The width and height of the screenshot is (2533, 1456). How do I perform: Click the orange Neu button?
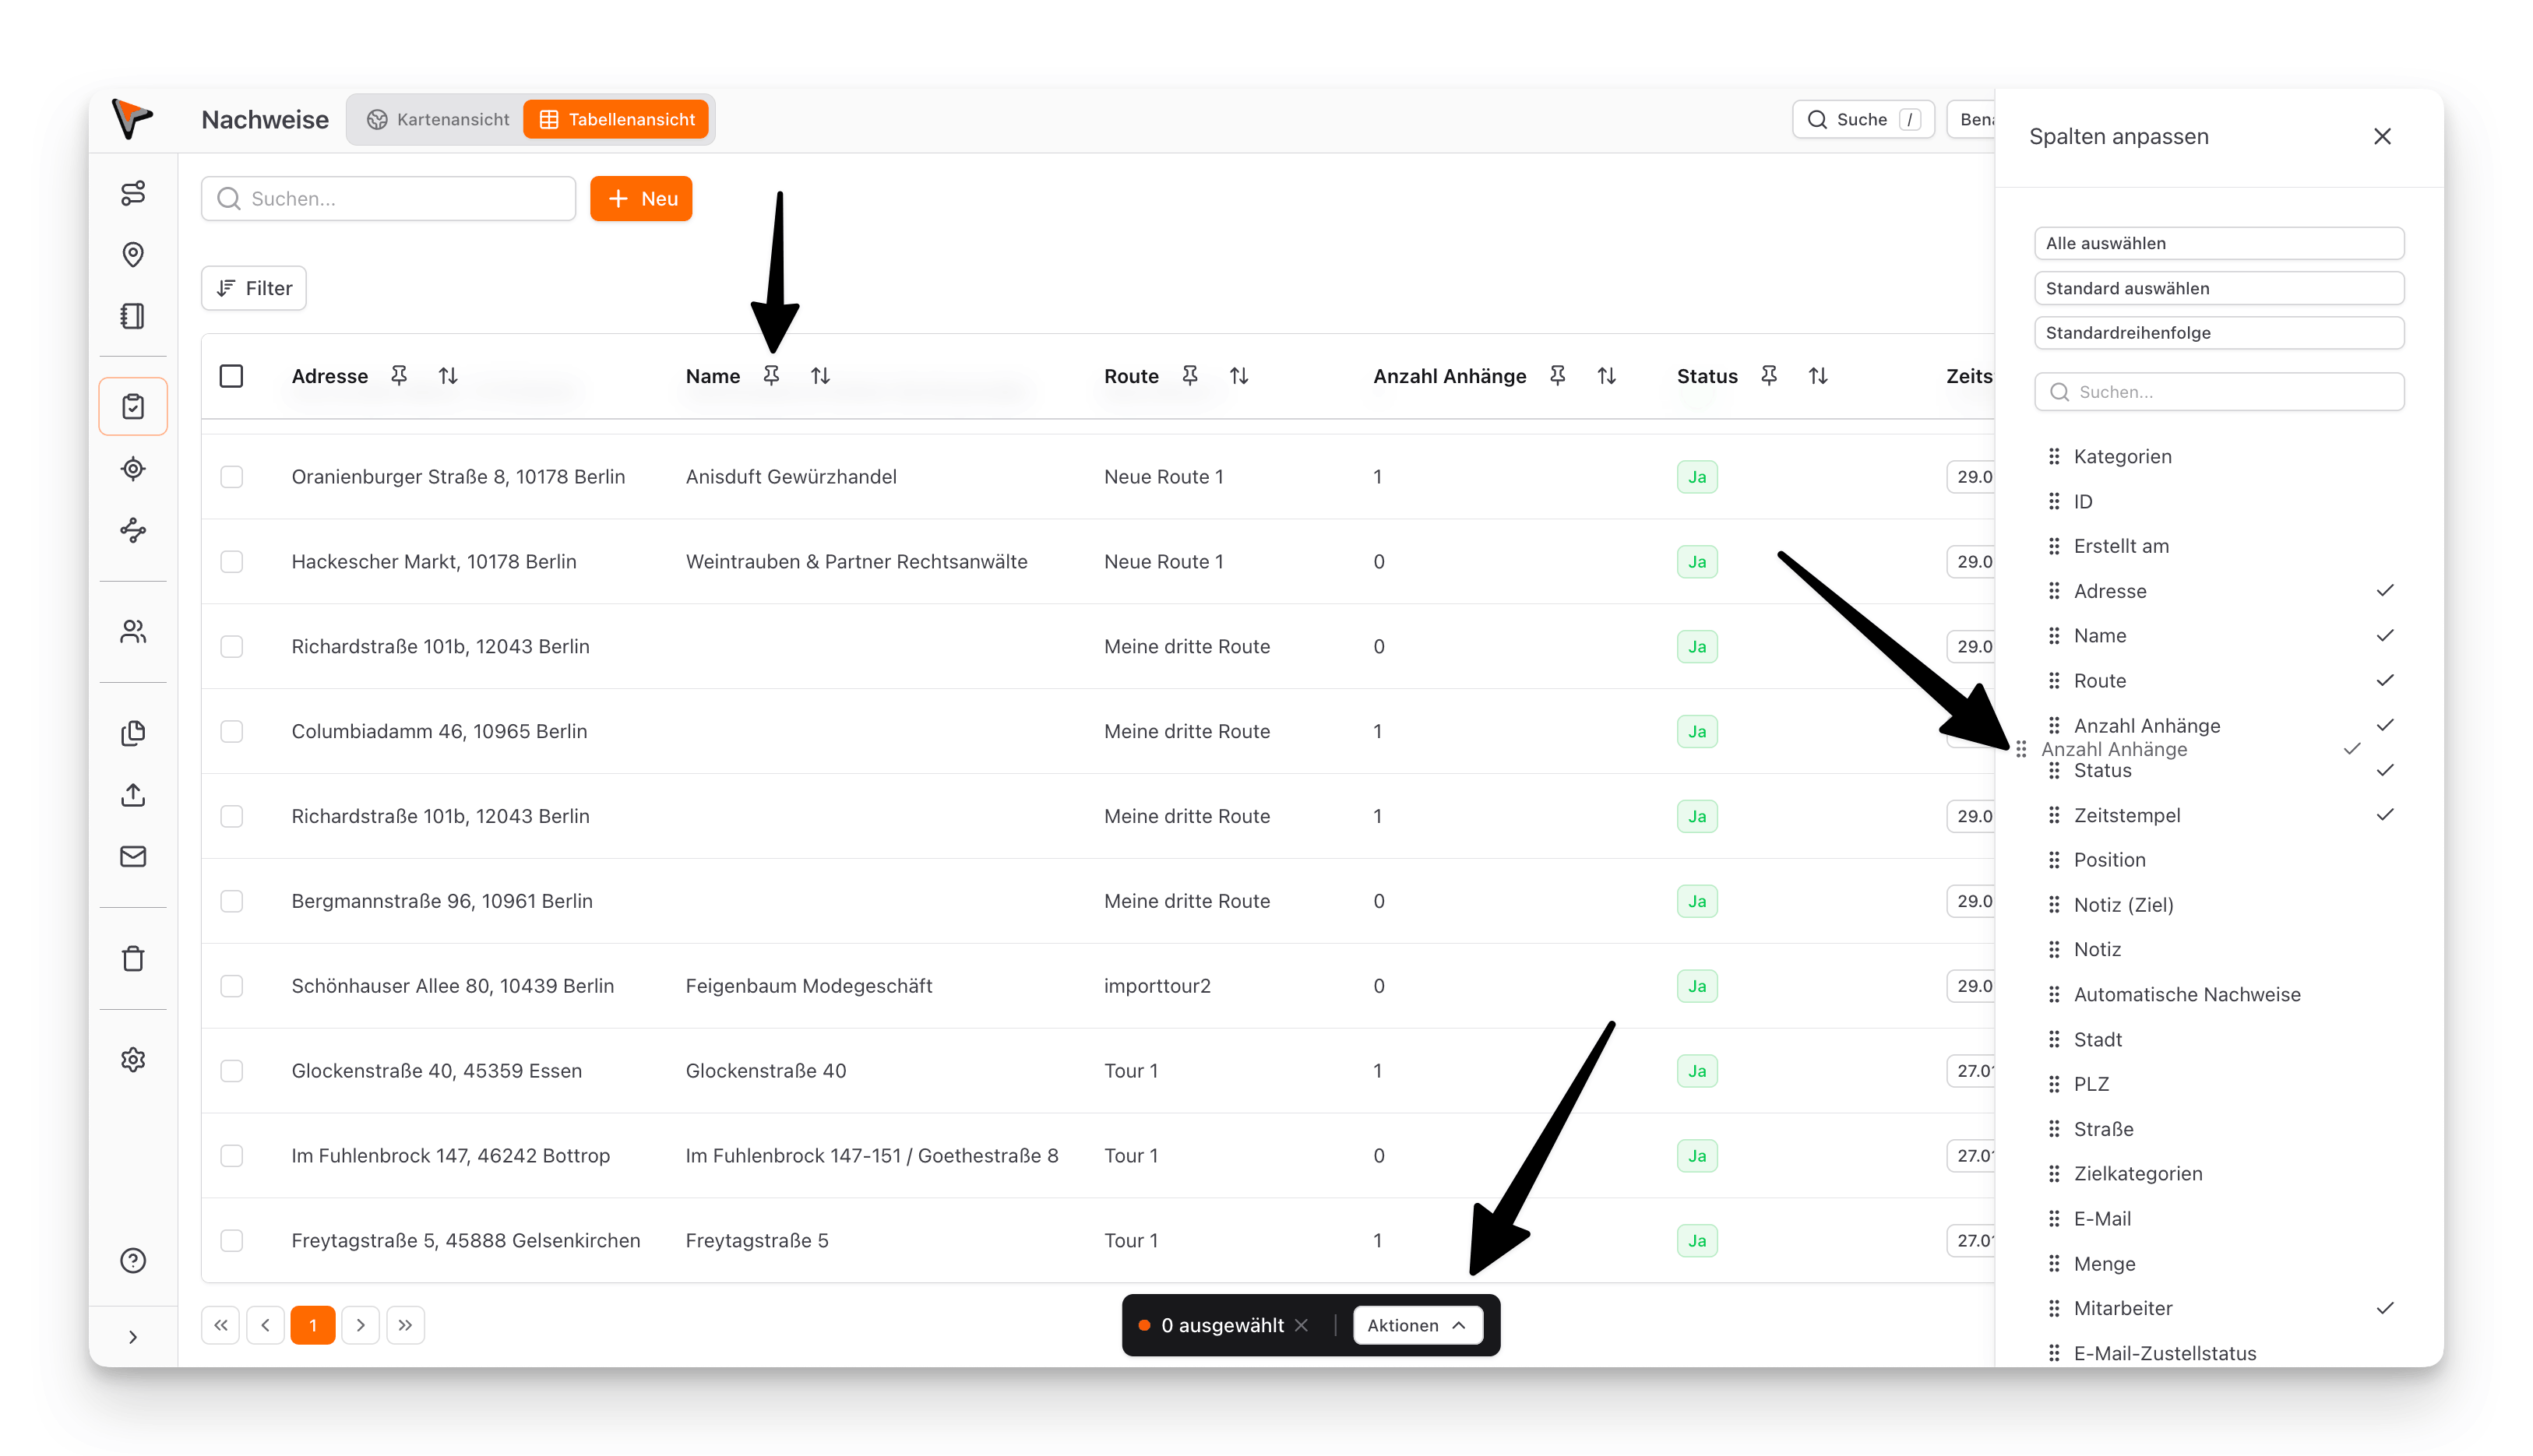point(641,199)
